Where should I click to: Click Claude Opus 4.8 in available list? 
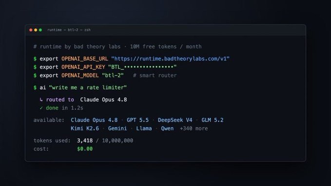[94, 120]
